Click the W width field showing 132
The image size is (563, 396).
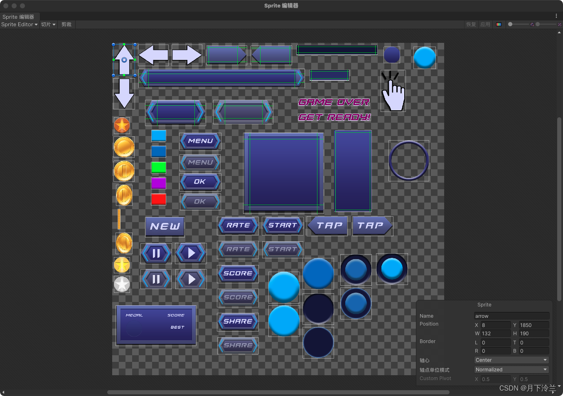click(x=496, y=334)
